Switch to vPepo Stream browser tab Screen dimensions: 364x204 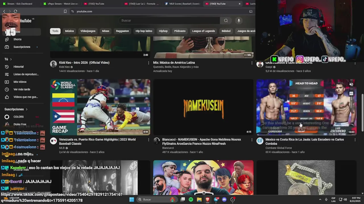61,4
